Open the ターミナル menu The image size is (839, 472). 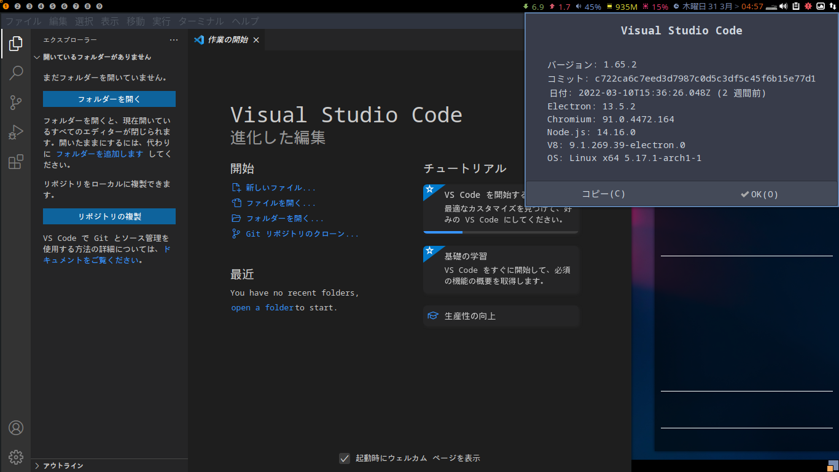201,22
